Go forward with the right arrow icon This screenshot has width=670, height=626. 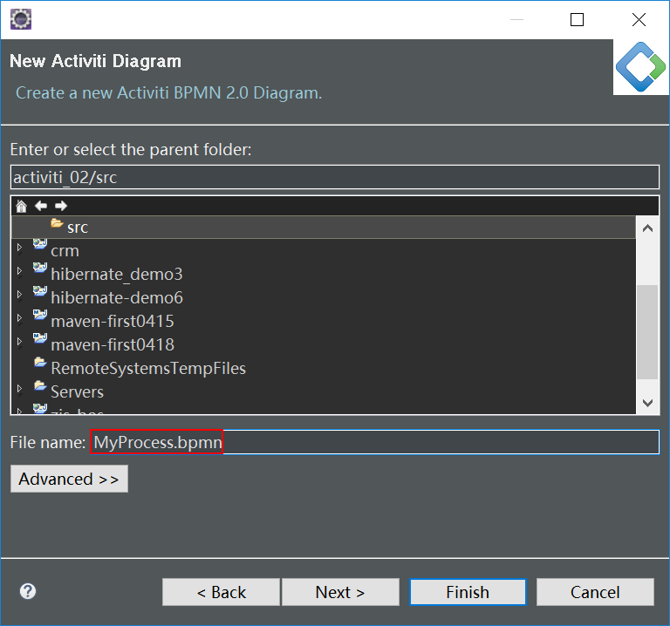pyautogui.click(x=61, y=206)
